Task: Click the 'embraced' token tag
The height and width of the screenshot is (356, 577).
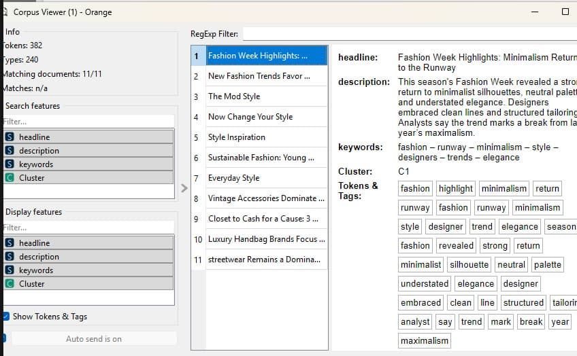Action: (x=421, y=303)
